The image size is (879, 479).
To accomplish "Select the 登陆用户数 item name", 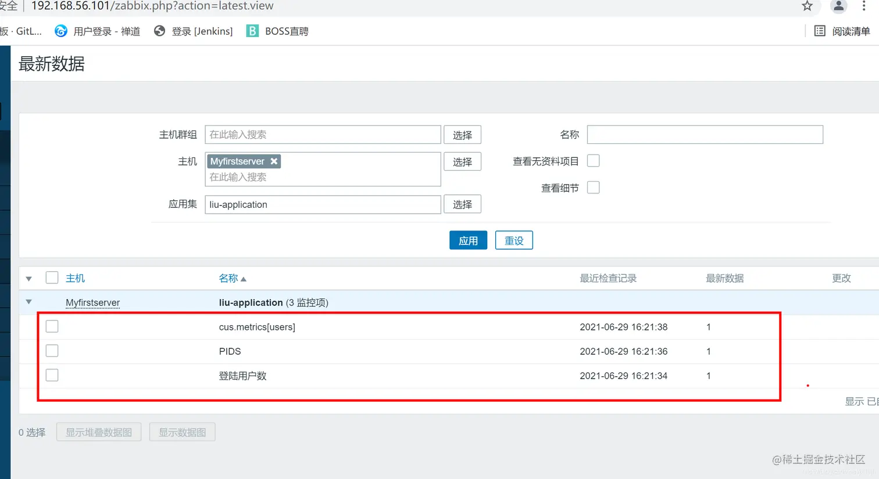I will (242, 376).
